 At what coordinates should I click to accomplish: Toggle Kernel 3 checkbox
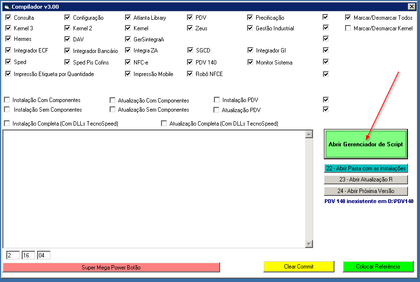pyautogui.click(x=8, y=28)
